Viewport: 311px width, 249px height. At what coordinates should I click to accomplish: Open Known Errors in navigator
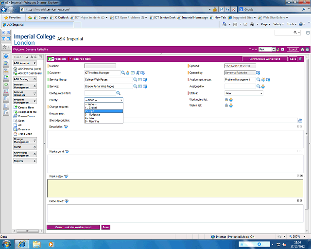26,116
